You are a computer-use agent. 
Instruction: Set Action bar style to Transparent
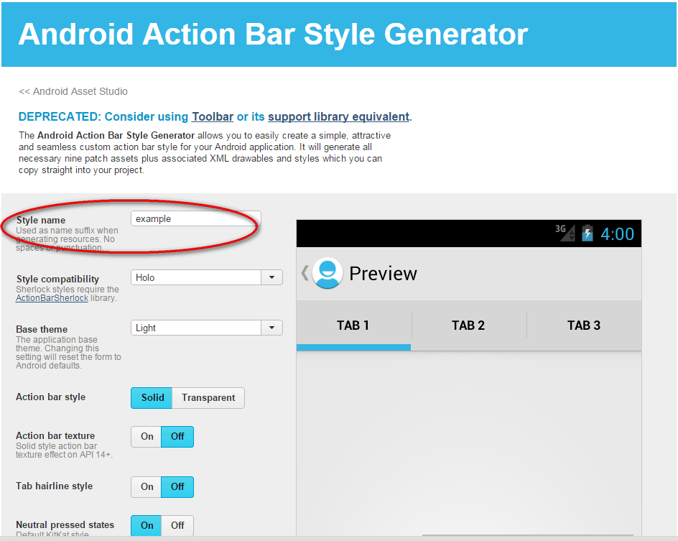point(208,398)
